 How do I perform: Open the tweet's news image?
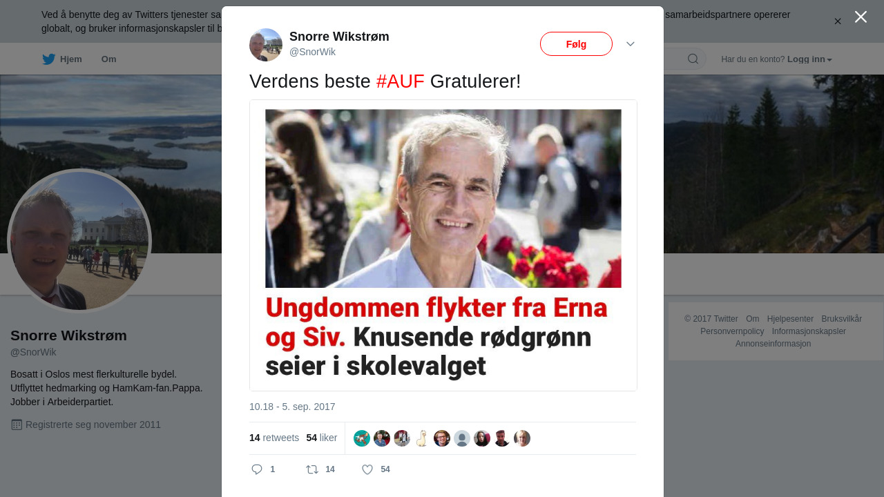pos(443,245)
